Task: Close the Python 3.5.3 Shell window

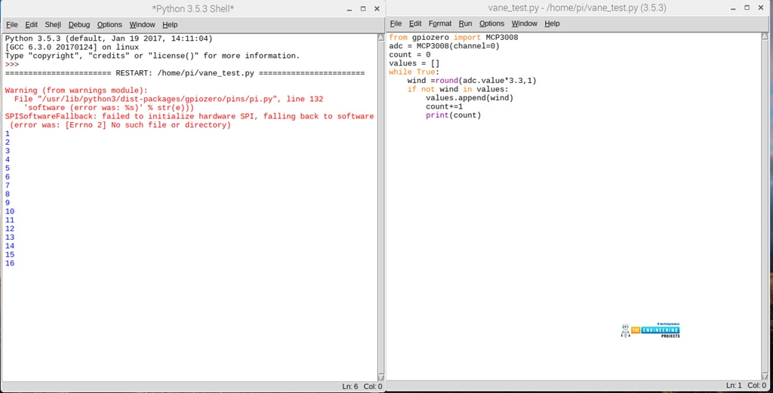Action: coord(377,9)
